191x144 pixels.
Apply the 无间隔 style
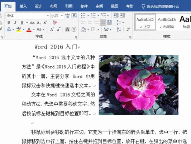[167, 22]
